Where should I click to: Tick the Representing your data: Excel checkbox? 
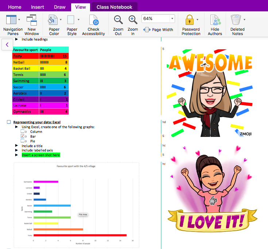pyautogui.click(x=9, y=122)
